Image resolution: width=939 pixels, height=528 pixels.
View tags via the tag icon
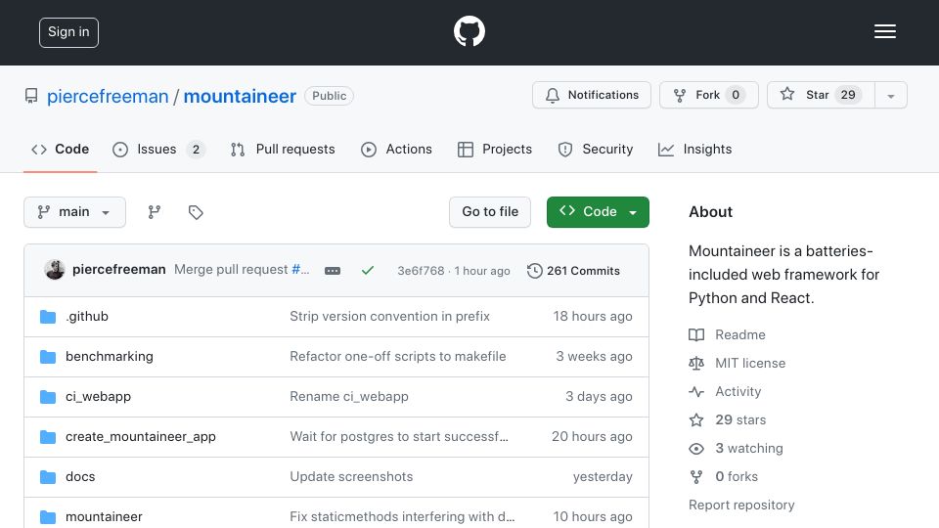point(196,212)
